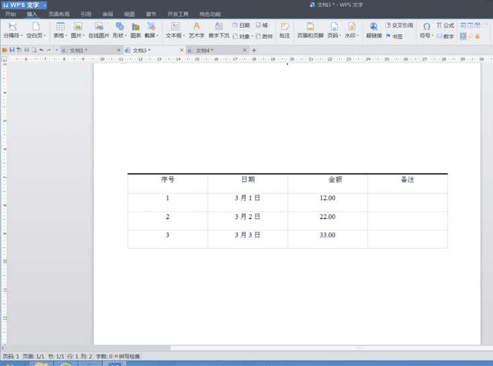Click the 字数: 0 word count in status bar
The width and height of the screenshot is (493, 366).
click(x=104, y=356)
